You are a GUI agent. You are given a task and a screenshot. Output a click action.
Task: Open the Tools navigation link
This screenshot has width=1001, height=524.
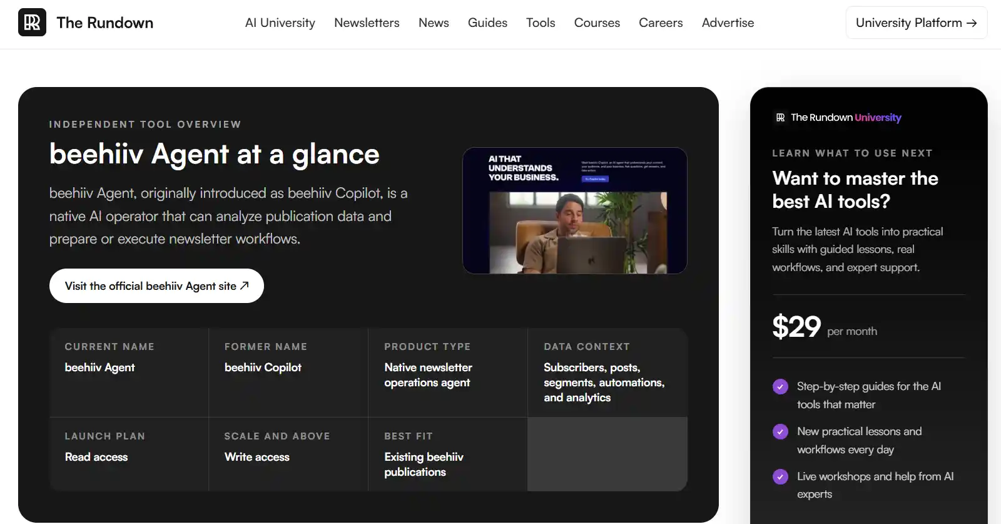(541, 23)
